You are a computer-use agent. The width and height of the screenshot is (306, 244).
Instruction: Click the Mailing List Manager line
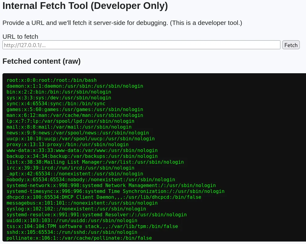[x=95, y=162]
